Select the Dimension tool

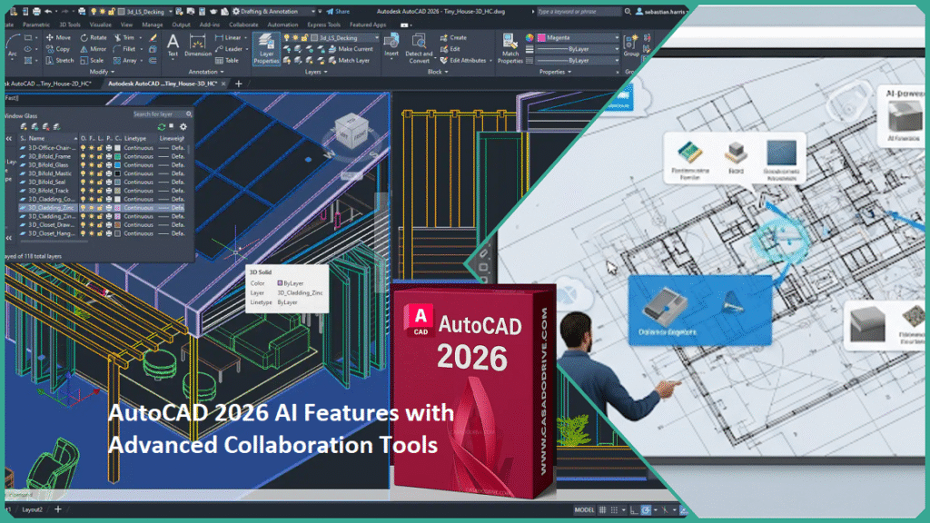point(197,45)
